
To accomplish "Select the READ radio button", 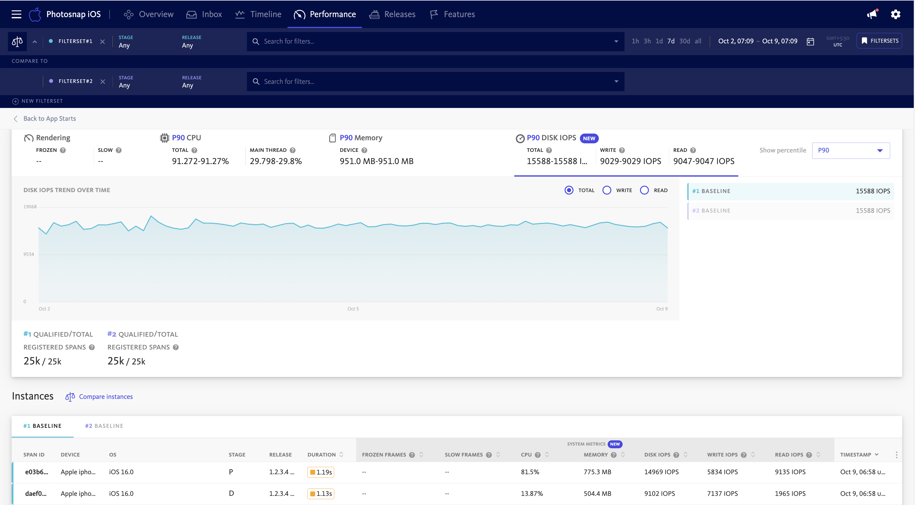I will pyautogui.click(x=644, y=190).
